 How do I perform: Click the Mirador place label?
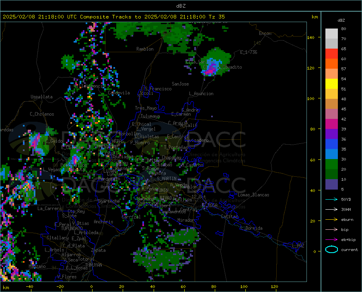tap(185, 220)
